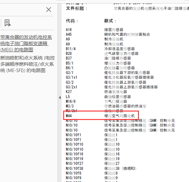The width and height of the screenshot is (189, 182).
Task: Click 增压压力传感器 text
Action: pos(118,63)
